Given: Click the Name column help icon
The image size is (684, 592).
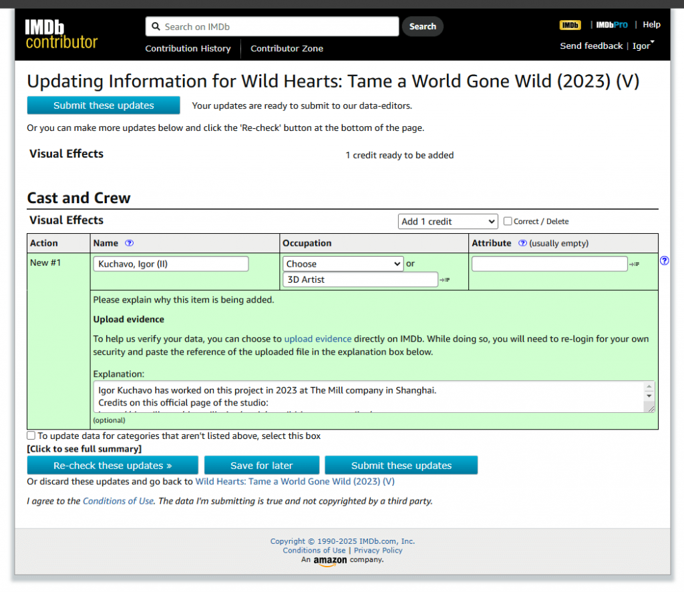Looking at the screenshot, I should (x=129, y=243).
